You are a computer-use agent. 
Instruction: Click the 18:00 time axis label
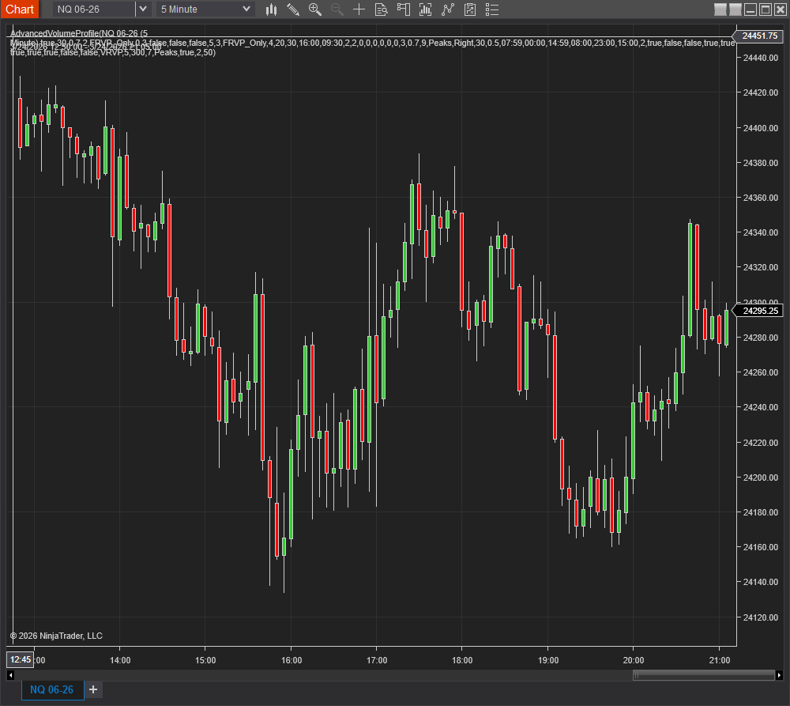pyautogui.click(x=462, y=661)
